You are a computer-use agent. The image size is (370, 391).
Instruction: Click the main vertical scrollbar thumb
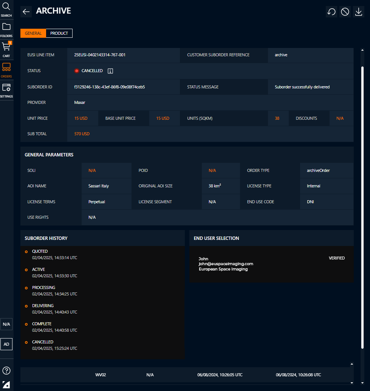(x=362, y=207)
